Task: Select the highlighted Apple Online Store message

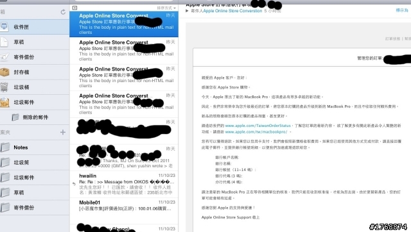Action: (x=124, y=24)
